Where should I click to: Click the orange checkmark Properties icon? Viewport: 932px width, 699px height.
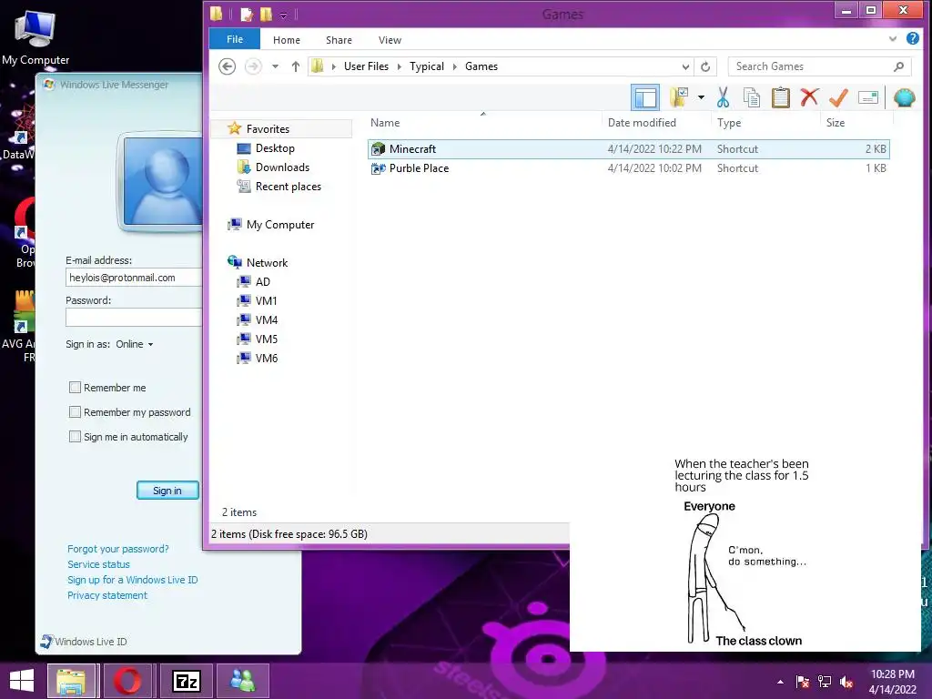(838, 97)
